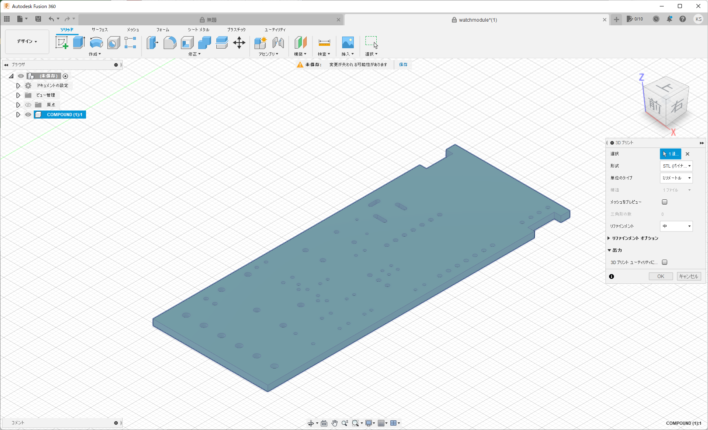Screen dimensions: 708x430
Task: Click the 前 face of the ViewCube
Action: tap(655, 106)
